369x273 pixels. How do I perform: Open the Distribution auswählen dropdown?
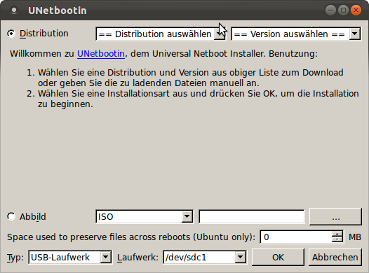point(161,34)
